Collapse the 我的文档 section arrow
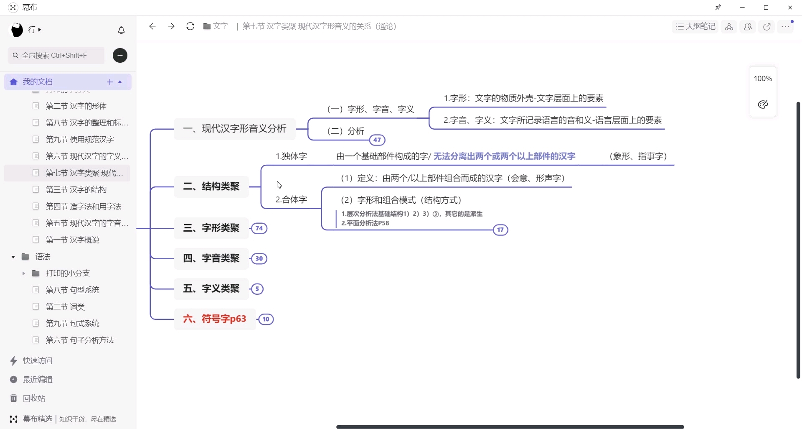Image resolution: width=802 pixels, height=429 pixels. (x=120, y=82)
